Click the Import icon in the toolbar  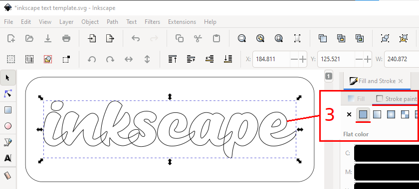click(92, 38)
